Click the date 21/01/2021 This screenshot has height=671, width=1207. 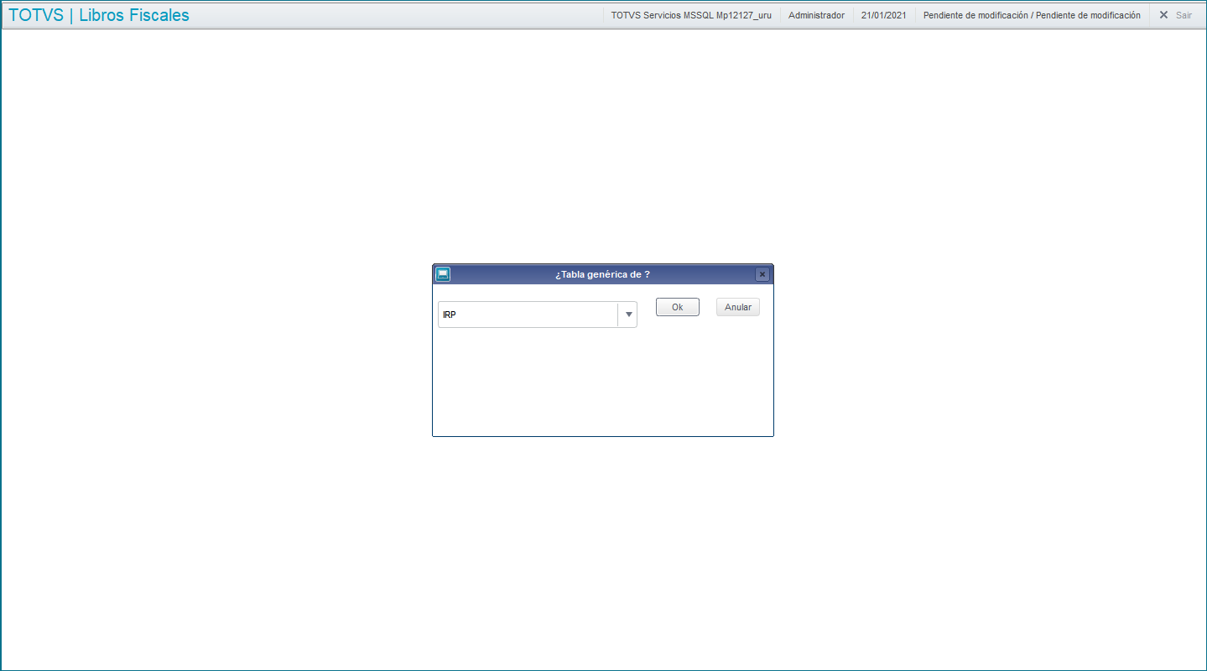[883, 15]
